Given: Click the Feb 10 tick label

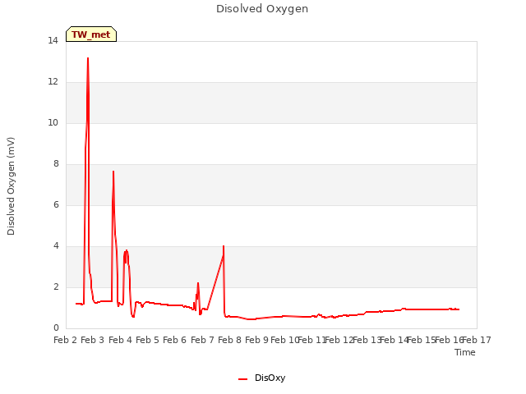Looking at the screenshot, I should point(284,340).
